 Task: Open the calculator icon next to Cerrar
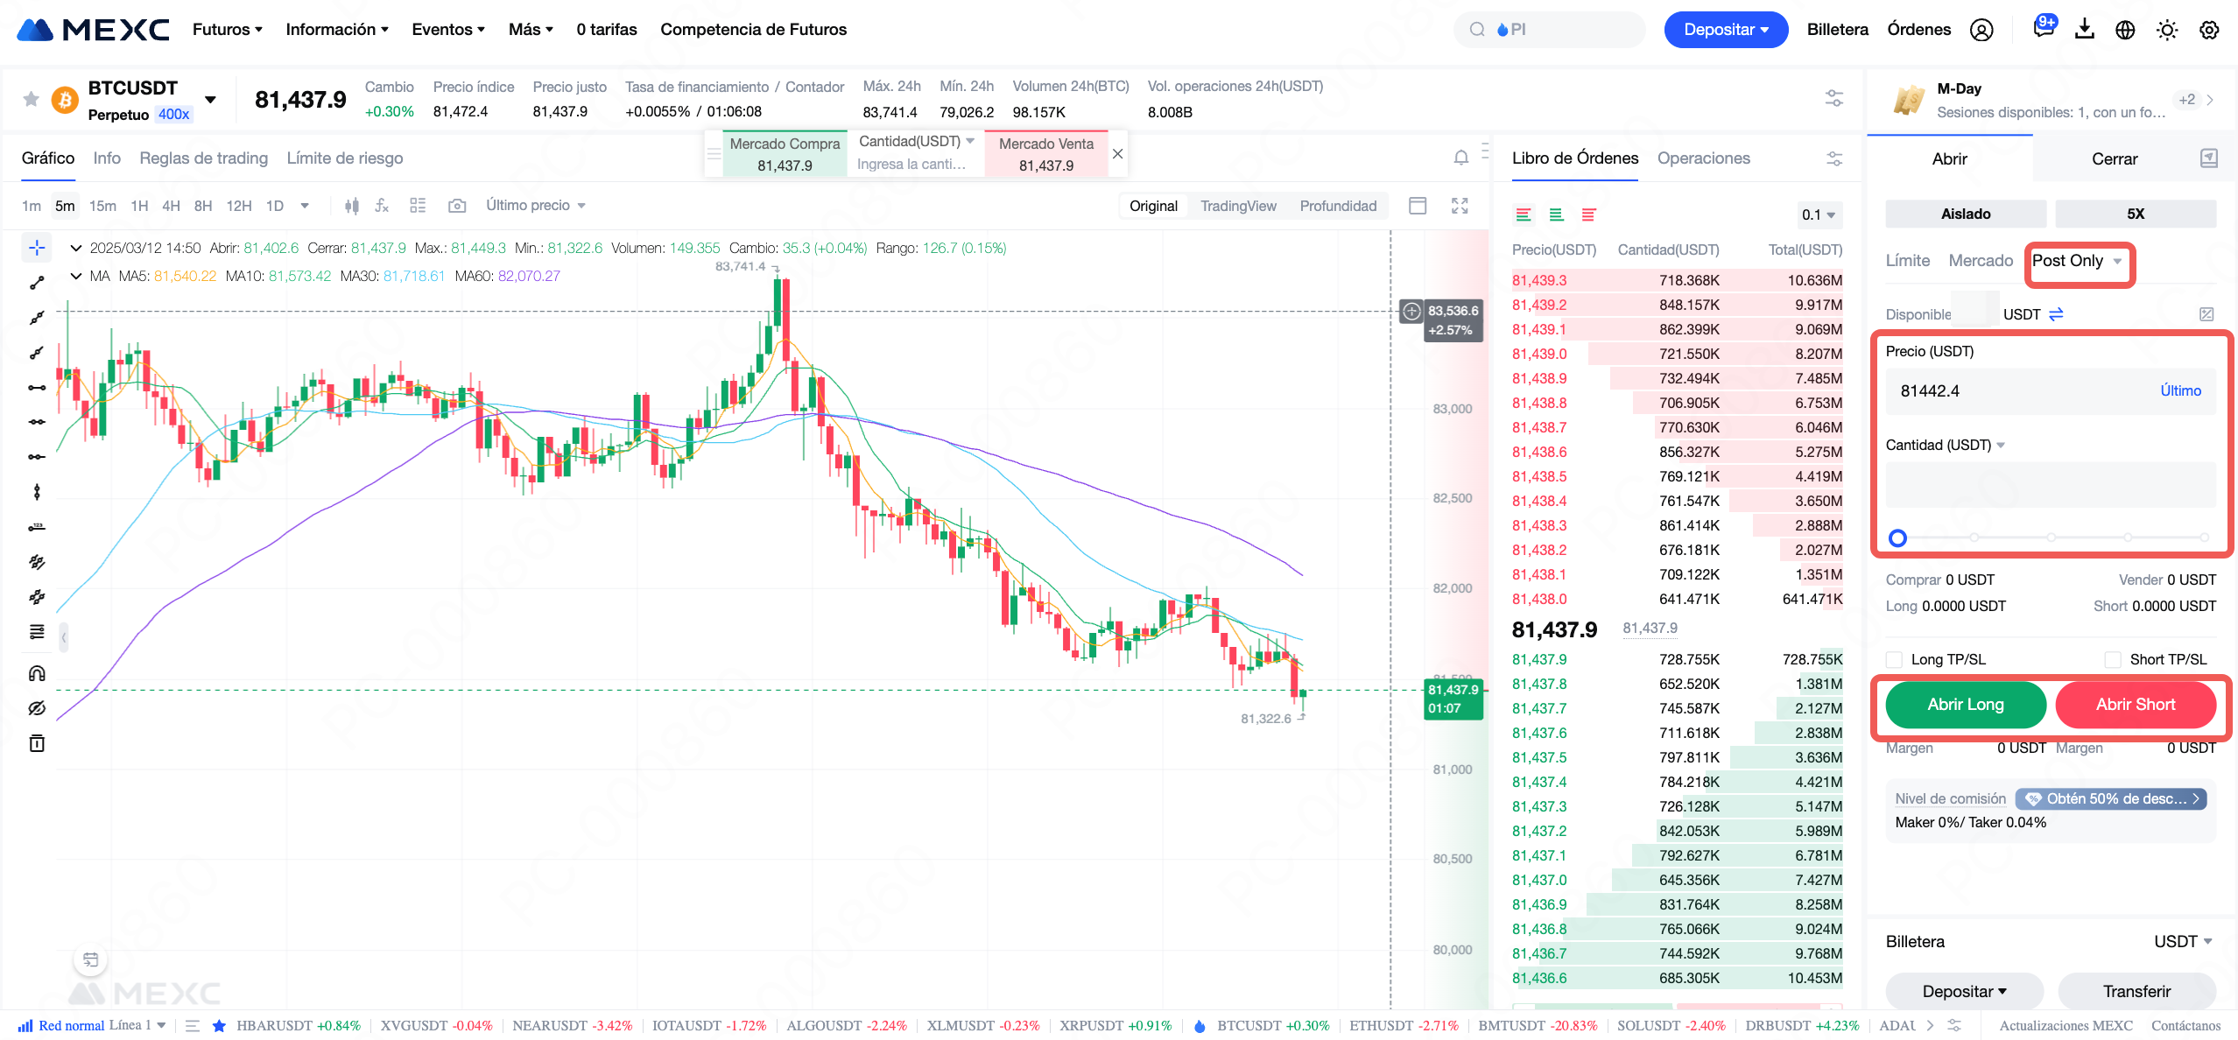(x=2209, y=158)
